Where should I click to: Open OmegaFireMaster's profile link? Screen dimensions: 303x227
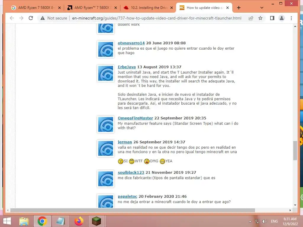click(x=135, y=118)
